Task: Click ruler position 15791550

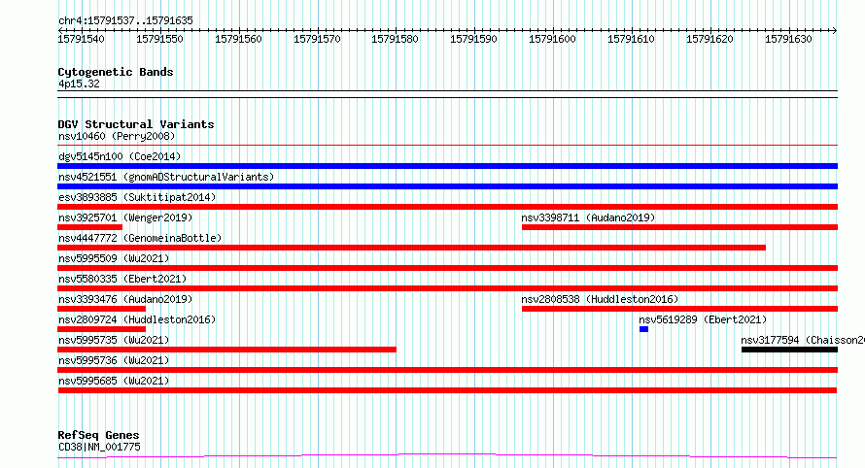Action: point(159,39)
